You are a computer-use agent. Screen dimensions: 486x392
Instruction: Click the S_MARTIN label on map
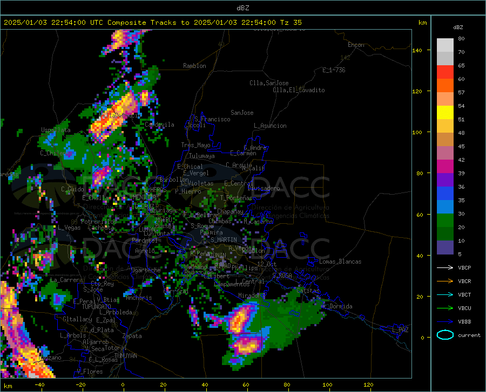224,240
